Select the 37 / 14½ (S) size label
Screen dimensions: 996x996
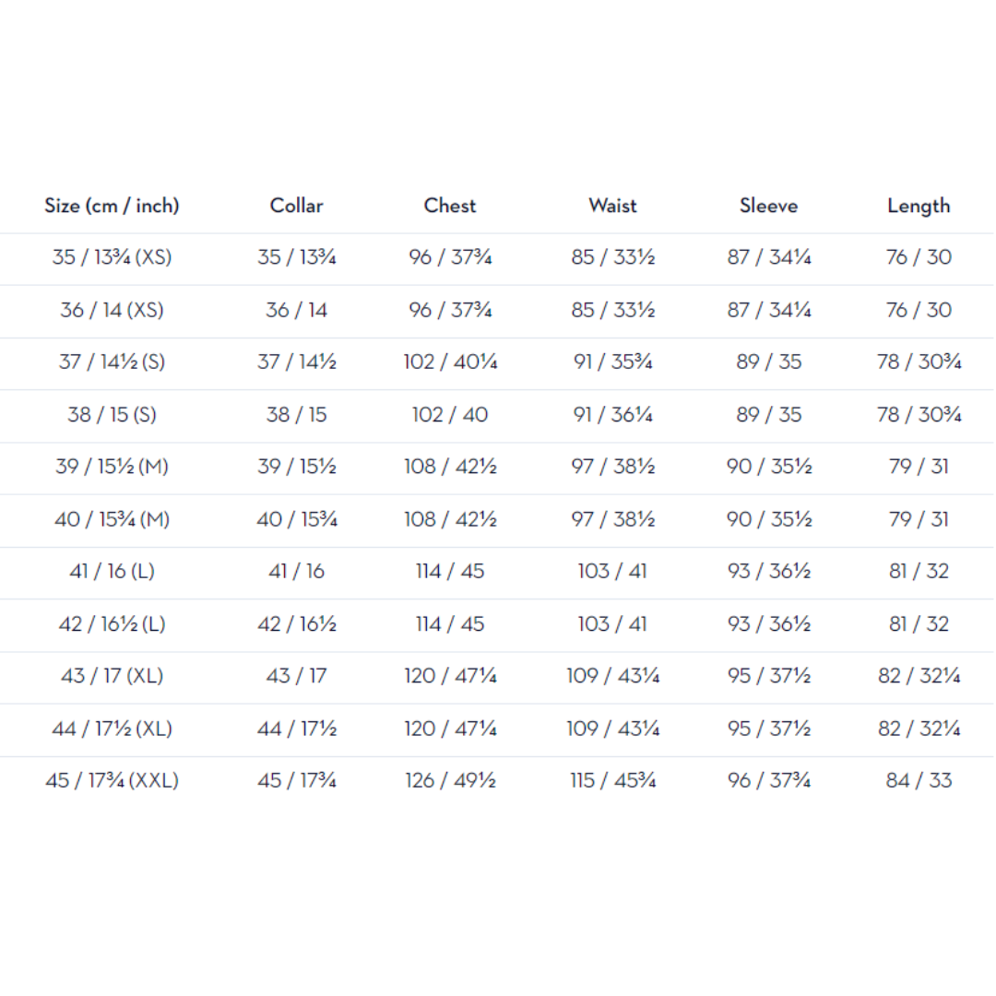click(112, 362)
